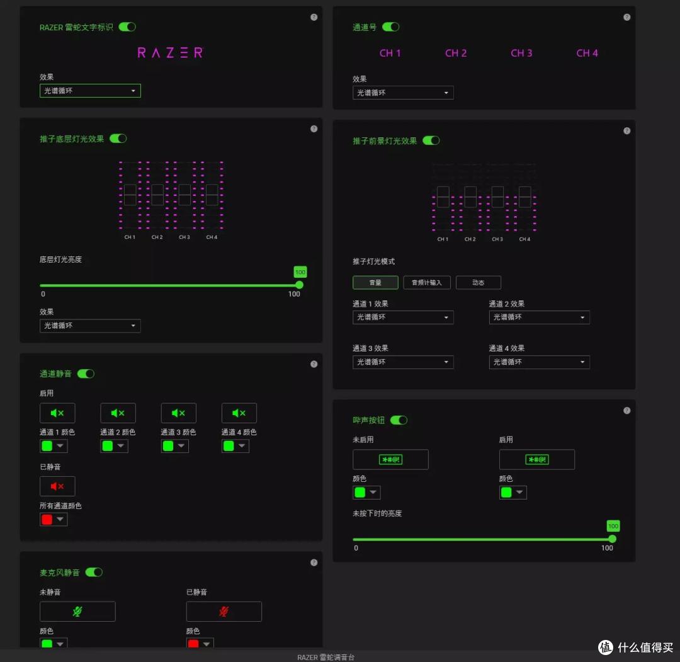Click the red 已静音 microphone icon

click(x=224, y=611)
